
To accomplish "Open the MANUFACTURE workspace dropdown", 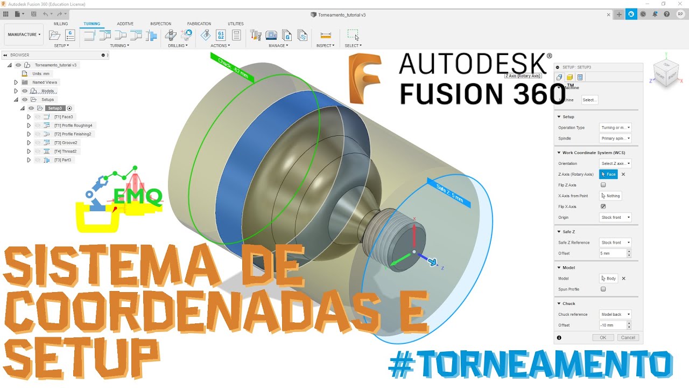I will tap(24, 34).
